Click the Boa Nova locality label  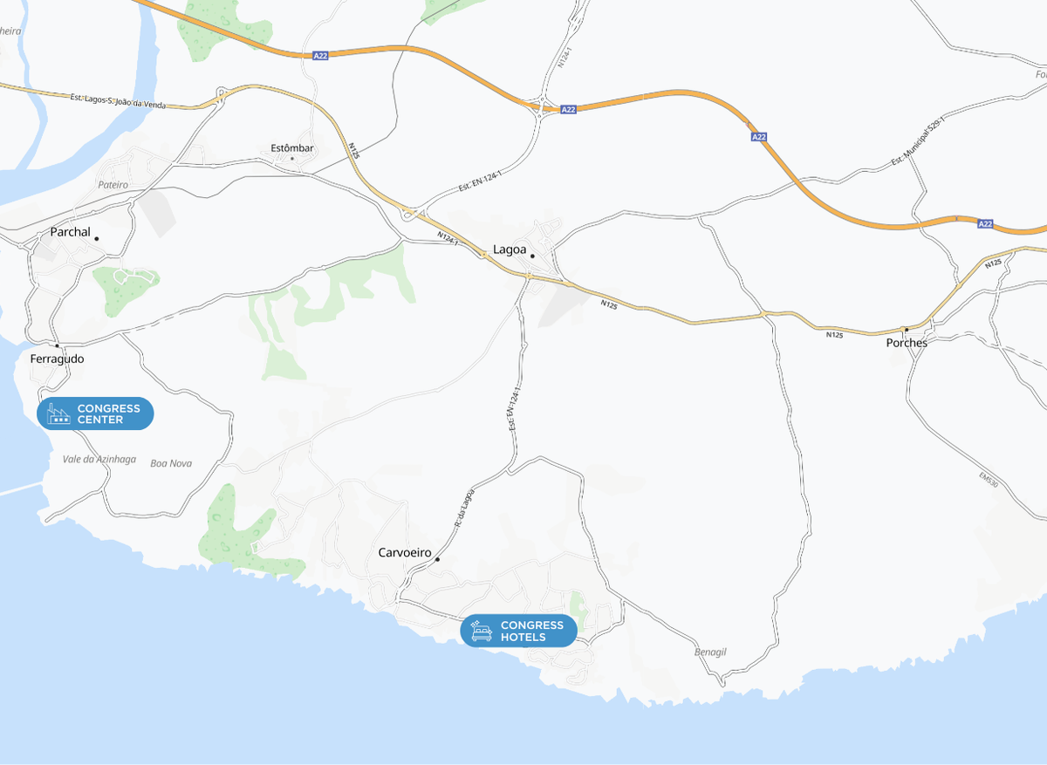171,463
